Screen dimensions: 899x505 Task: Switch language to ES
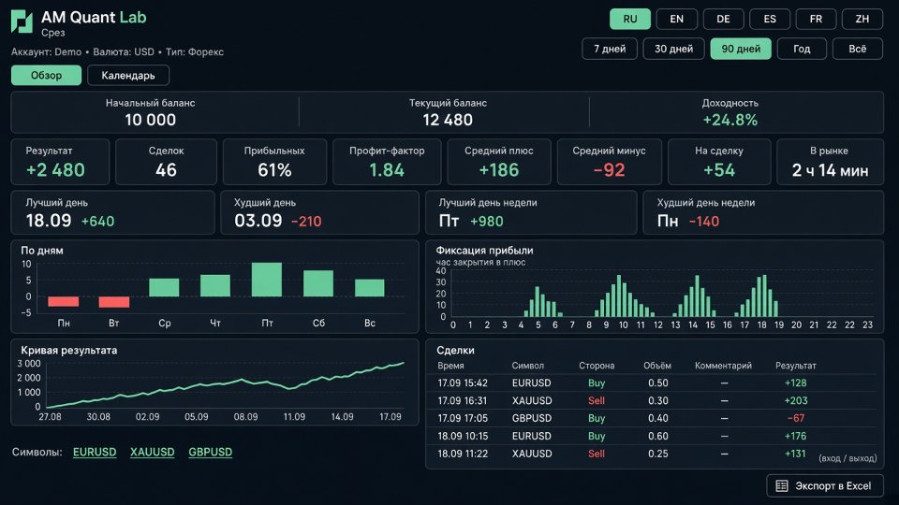click(770, 19)
